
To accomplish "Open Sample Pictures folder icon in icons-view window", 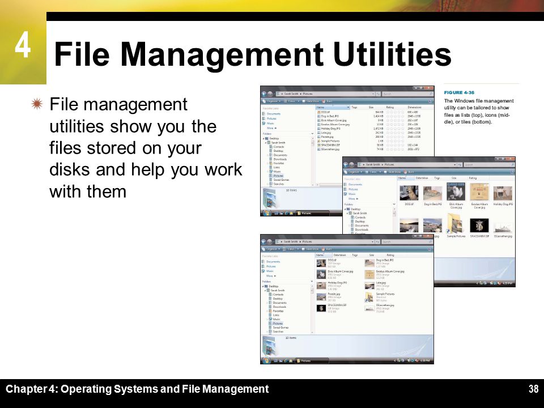I will (456, 223).
